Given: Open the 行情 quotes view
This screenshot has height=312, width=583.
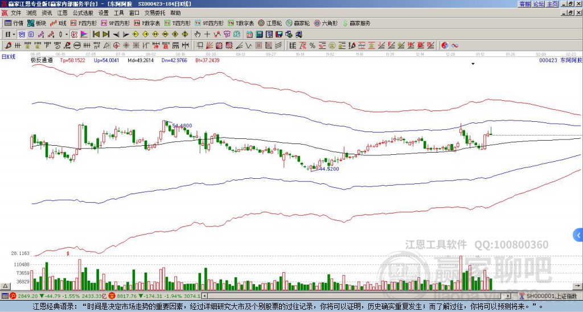Looking at the screenshot, I should 14,23.
